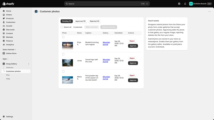Open the Northline Boards account menu
The height and width of the screenshot is (120, 214).
point(200,4)
